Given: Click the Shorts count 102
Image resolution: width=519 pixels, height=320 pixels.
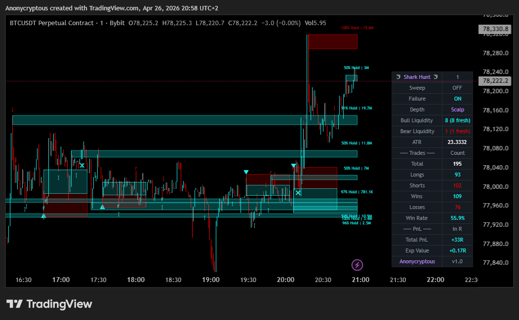Looking at the screenshot, I should (x=457, y=186).
